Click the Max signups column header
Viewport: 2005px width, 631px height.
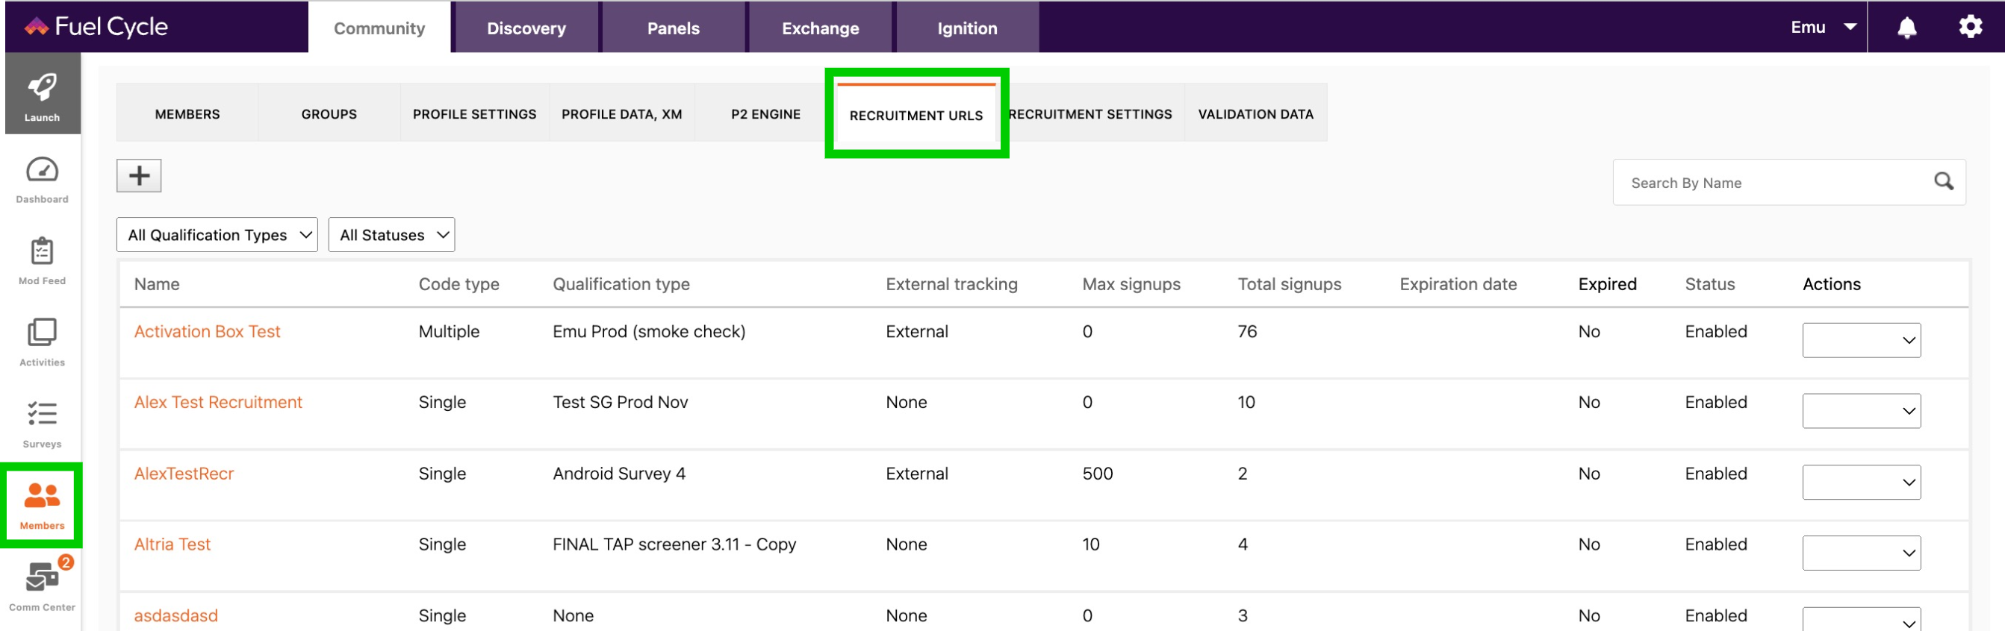click(x=1131, y=283)
